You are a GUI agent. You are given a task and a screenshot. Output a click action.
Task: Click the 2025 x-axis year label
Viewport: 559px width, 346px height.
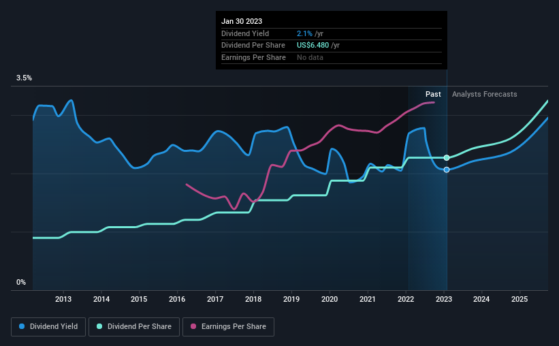pyautogui.click(x=520, y=299)
